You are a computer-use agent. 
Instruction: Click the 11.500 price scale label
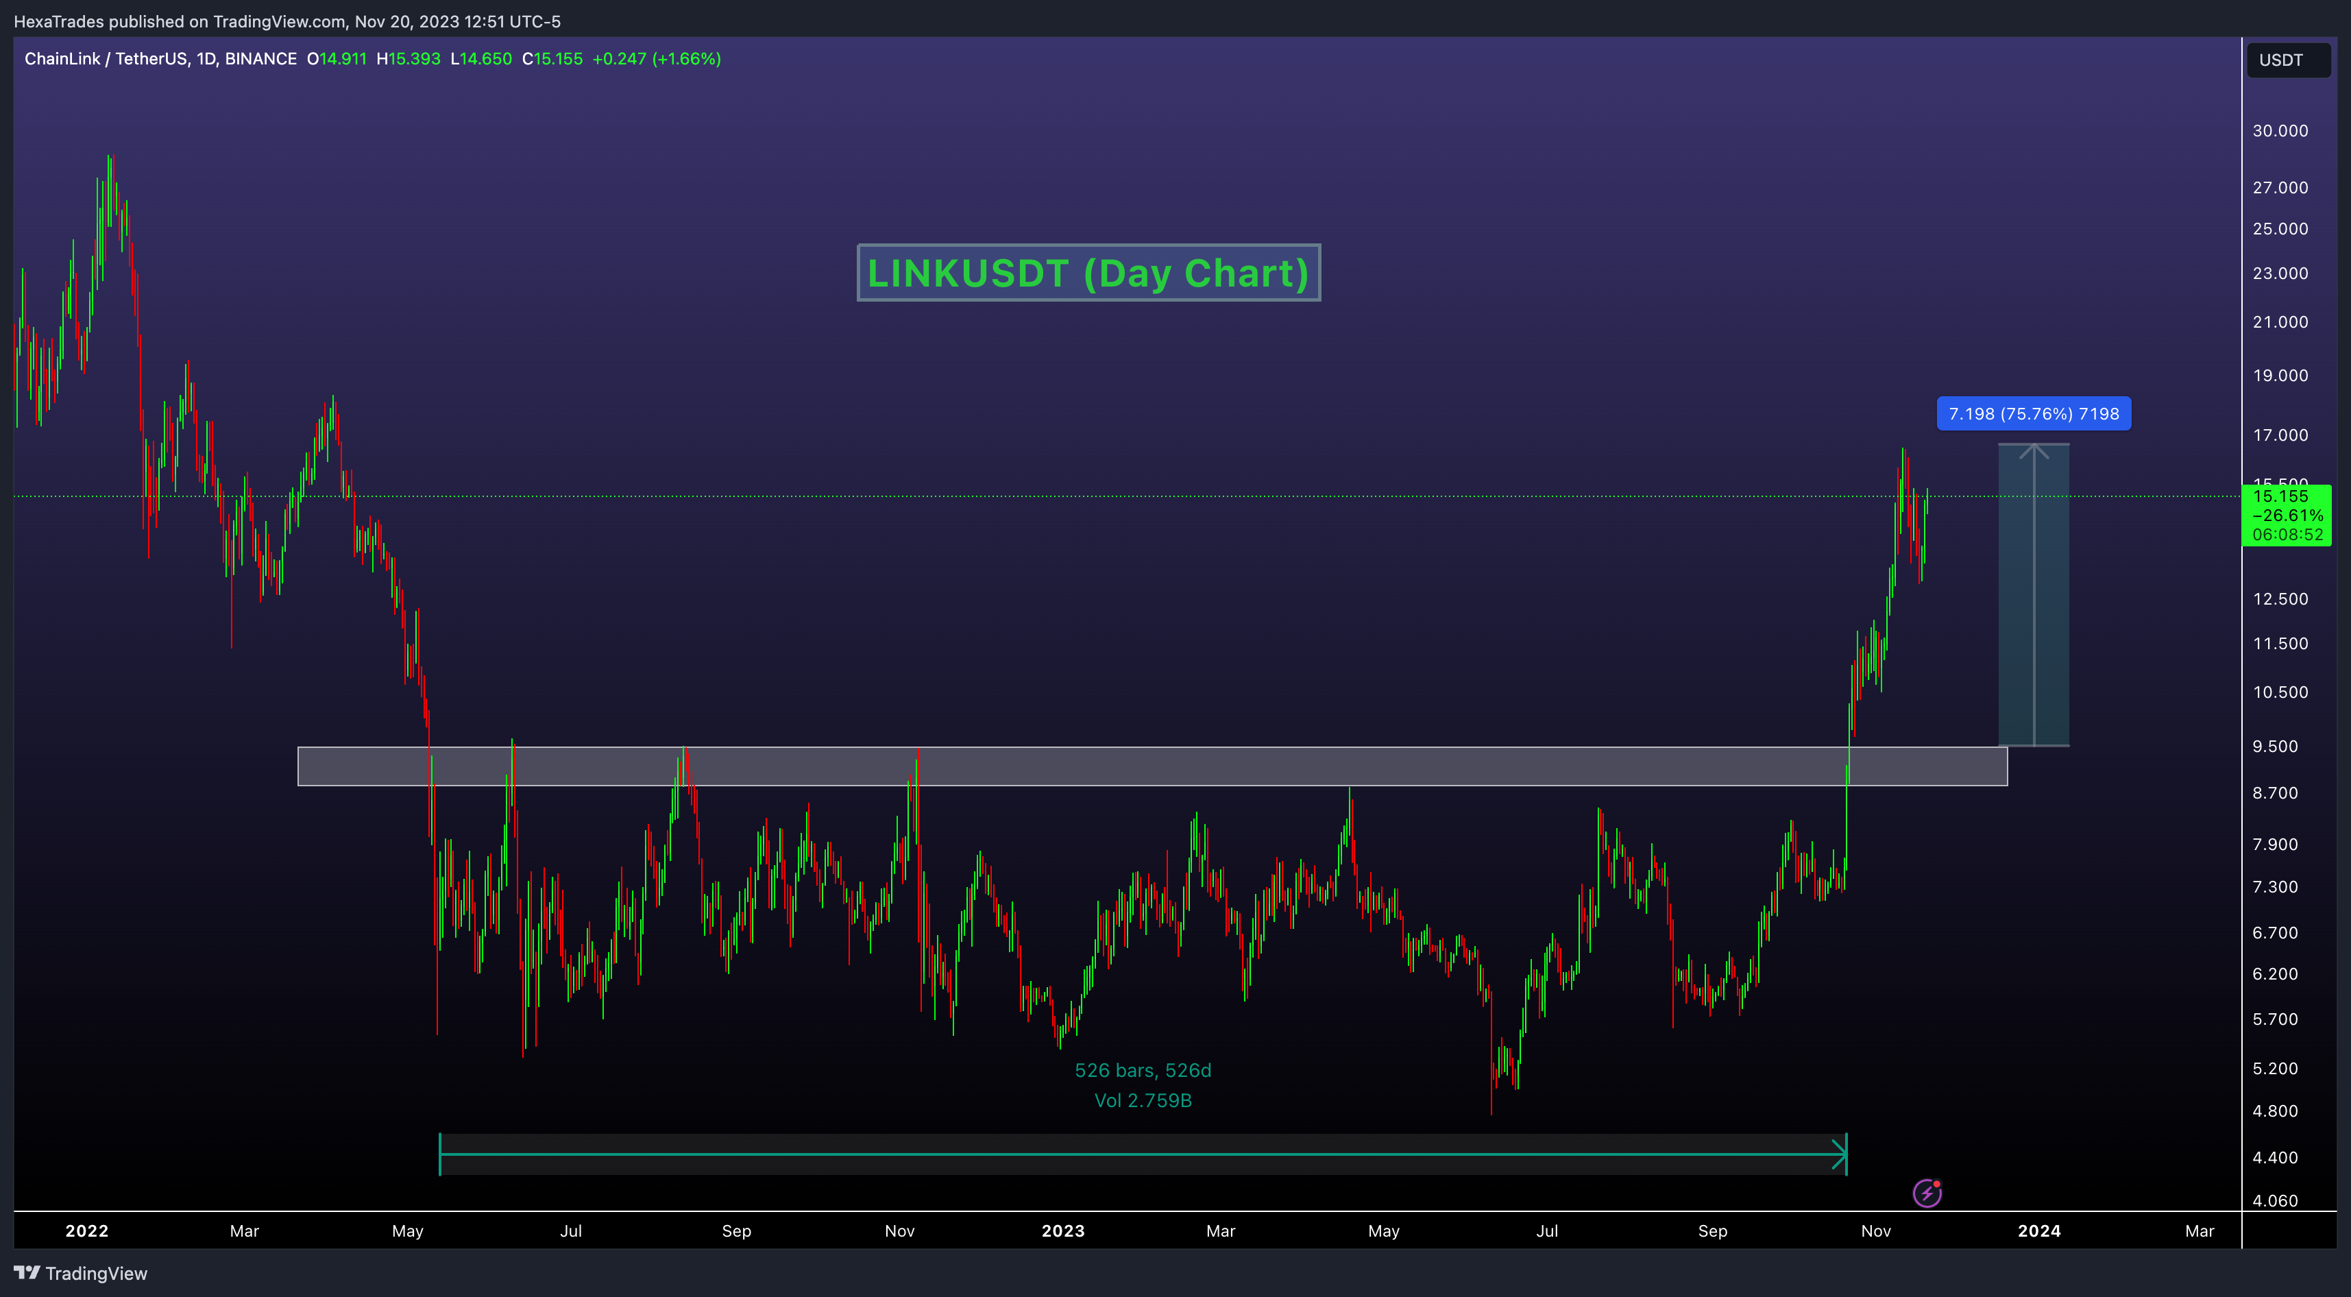2280,644
